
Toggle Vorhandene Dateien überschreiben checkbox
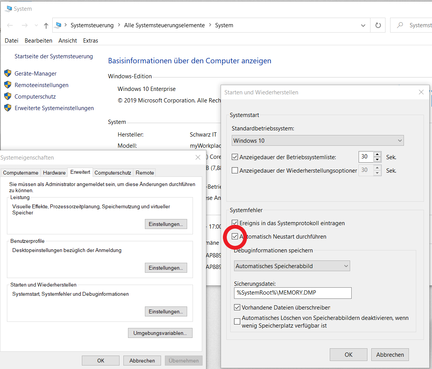(237, 307)
